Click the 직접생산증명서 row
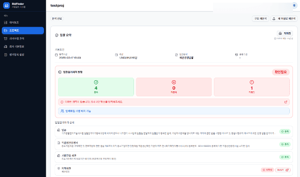The image size is (300, 177). pos(174,144)
